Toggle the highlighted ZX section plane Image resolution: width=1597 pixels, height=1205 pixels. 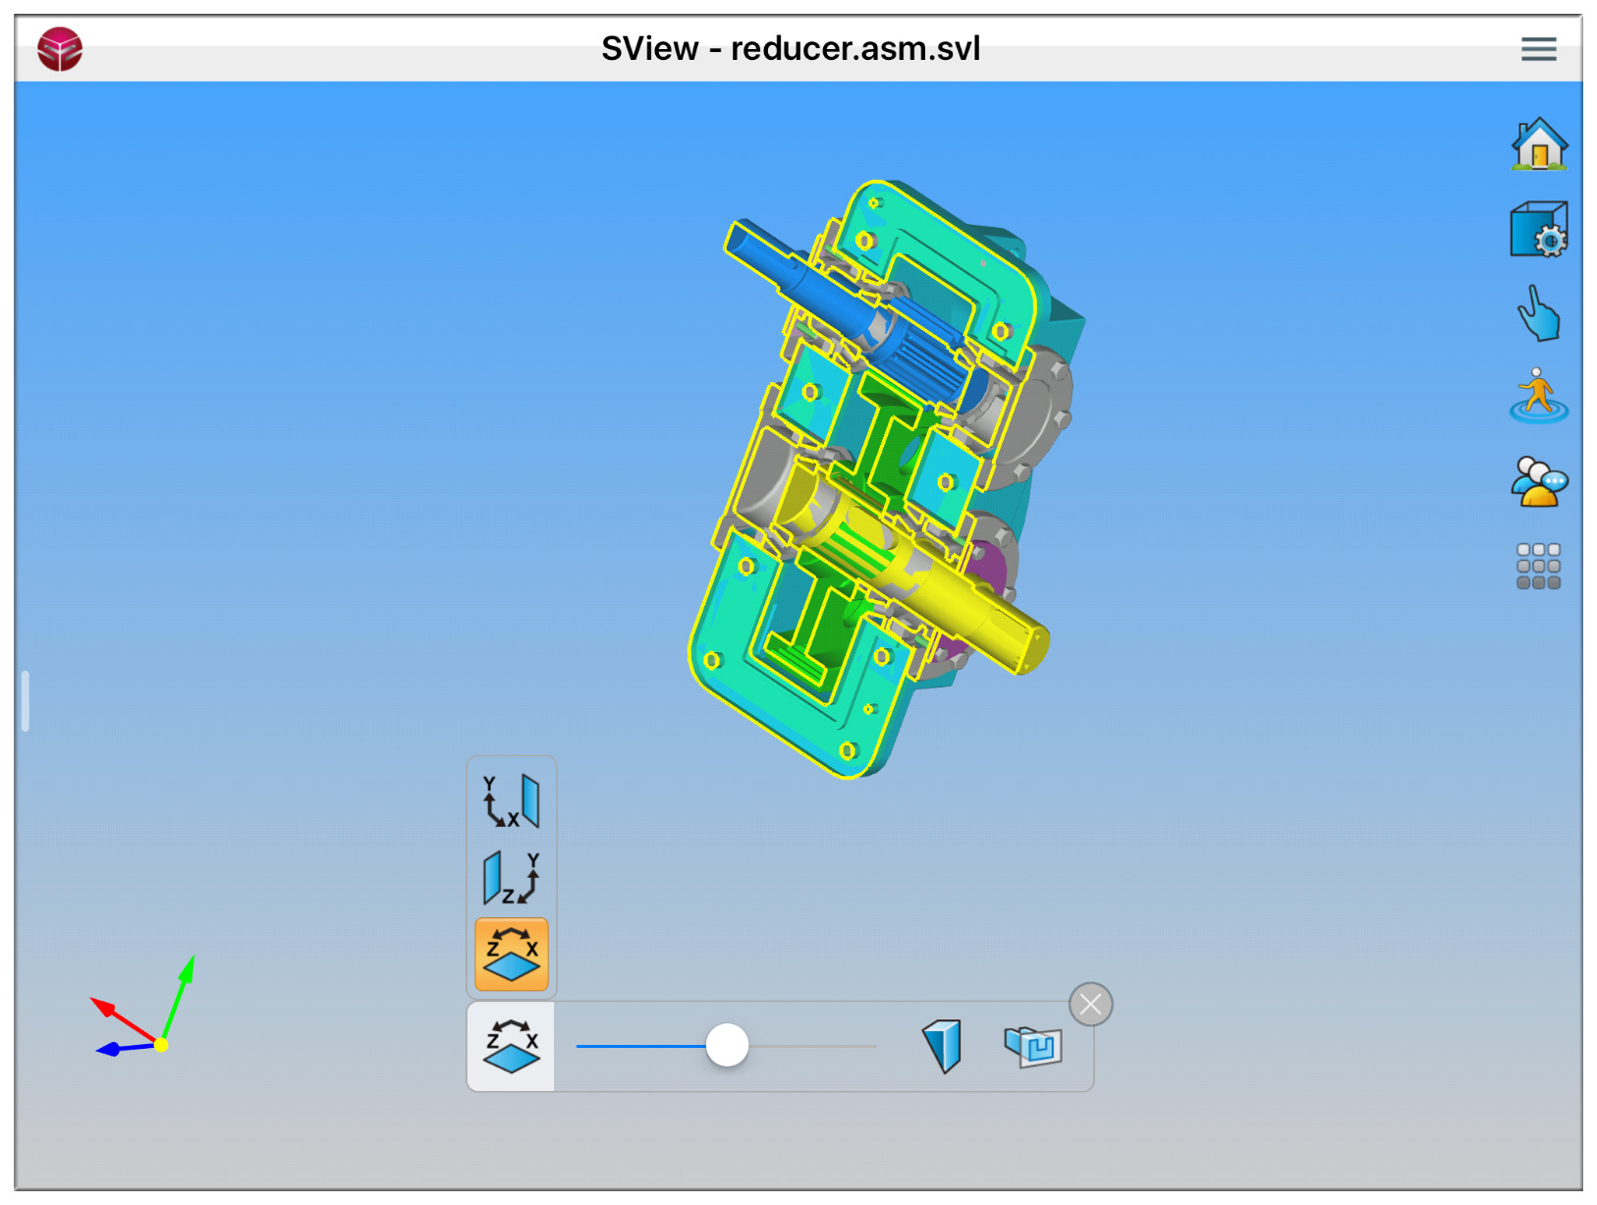pos(512,954)
